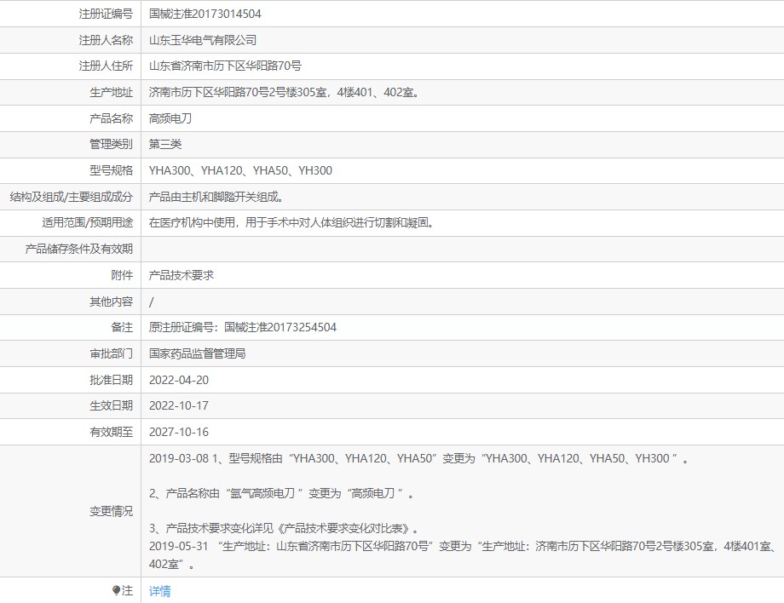Click the 注册证编号 label
This screenshot has height=603, width=784.
point(106,14)
